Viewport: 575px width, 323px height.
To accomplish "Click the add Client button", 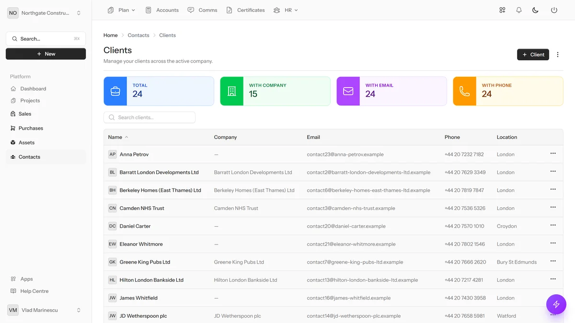I will [x=533, y=55].
